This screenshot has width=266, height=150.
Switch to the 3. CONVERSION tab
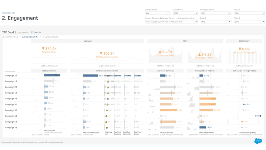click(50, 37)
